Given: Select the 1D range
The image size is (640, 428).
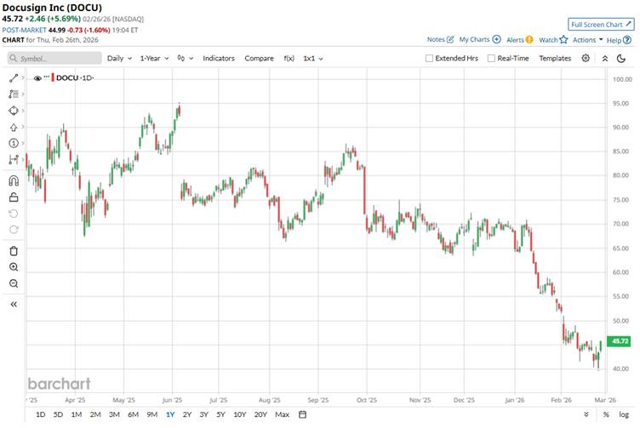Looking at the screenshot, I should [40, 414].
